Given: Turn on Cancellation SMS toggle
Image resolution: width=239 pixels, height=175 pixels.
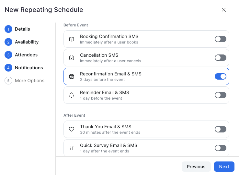Looking at the screenshot, I should 220,58.
